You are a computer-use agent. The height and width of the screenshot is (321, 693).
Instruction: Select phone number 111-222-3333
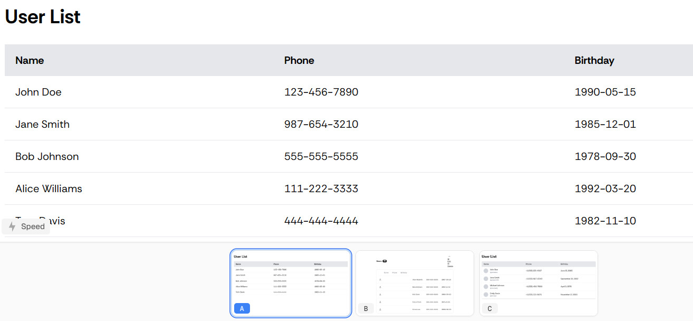tap(321, 188)
